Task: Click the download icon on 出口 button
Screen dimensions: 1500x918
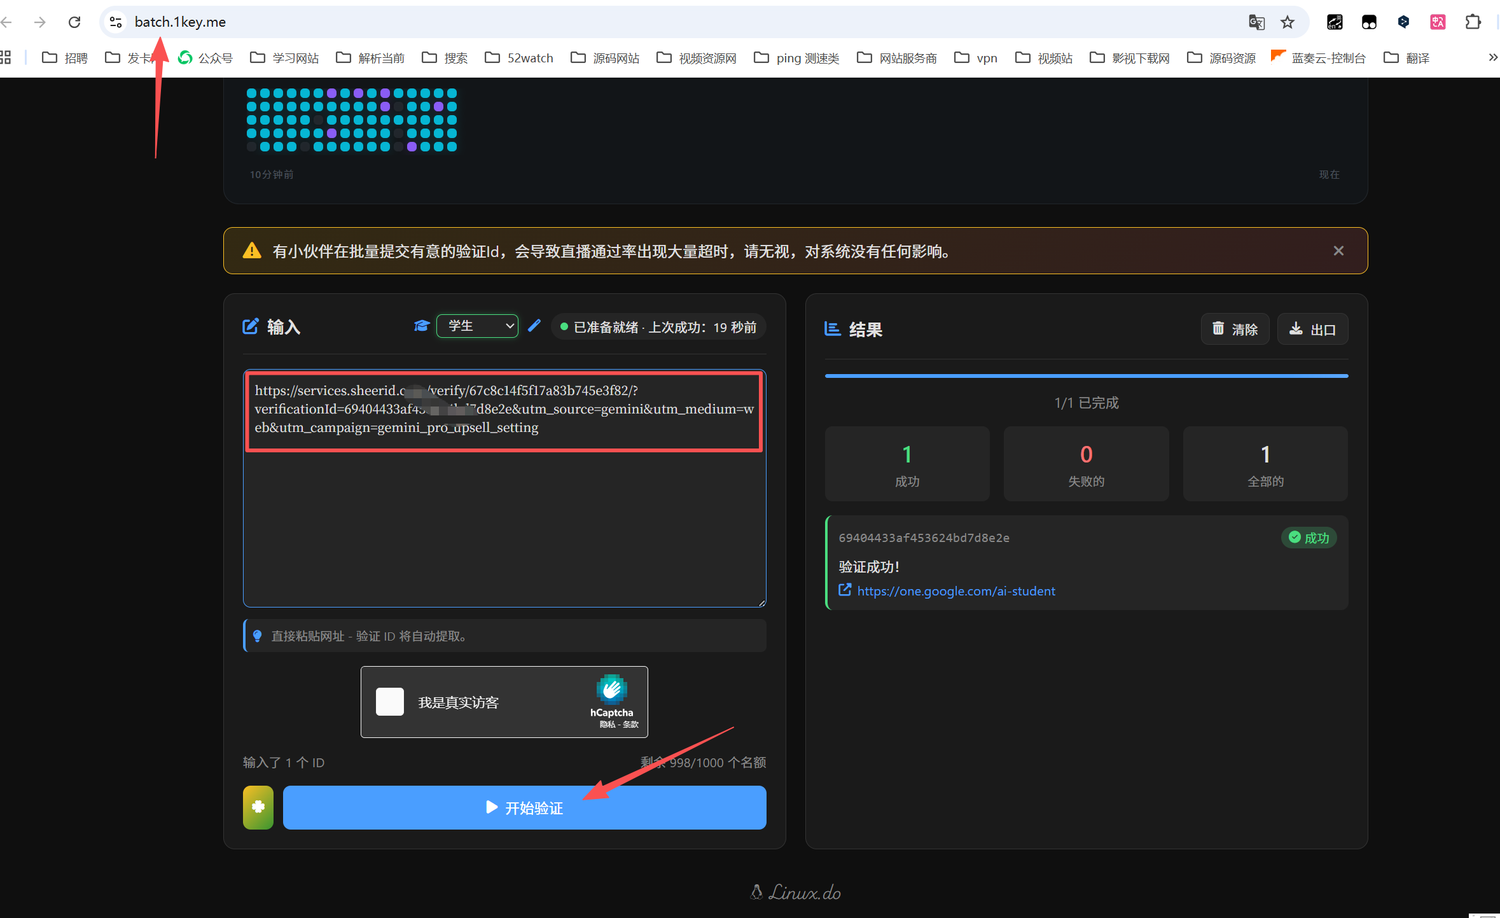Action: [x=1296, y=329]
